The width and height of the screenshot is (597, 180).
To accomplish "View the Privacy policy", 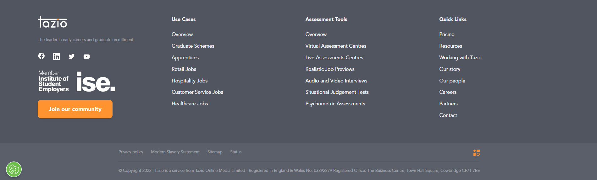I will pyautogui.click(x=131, y=152).
